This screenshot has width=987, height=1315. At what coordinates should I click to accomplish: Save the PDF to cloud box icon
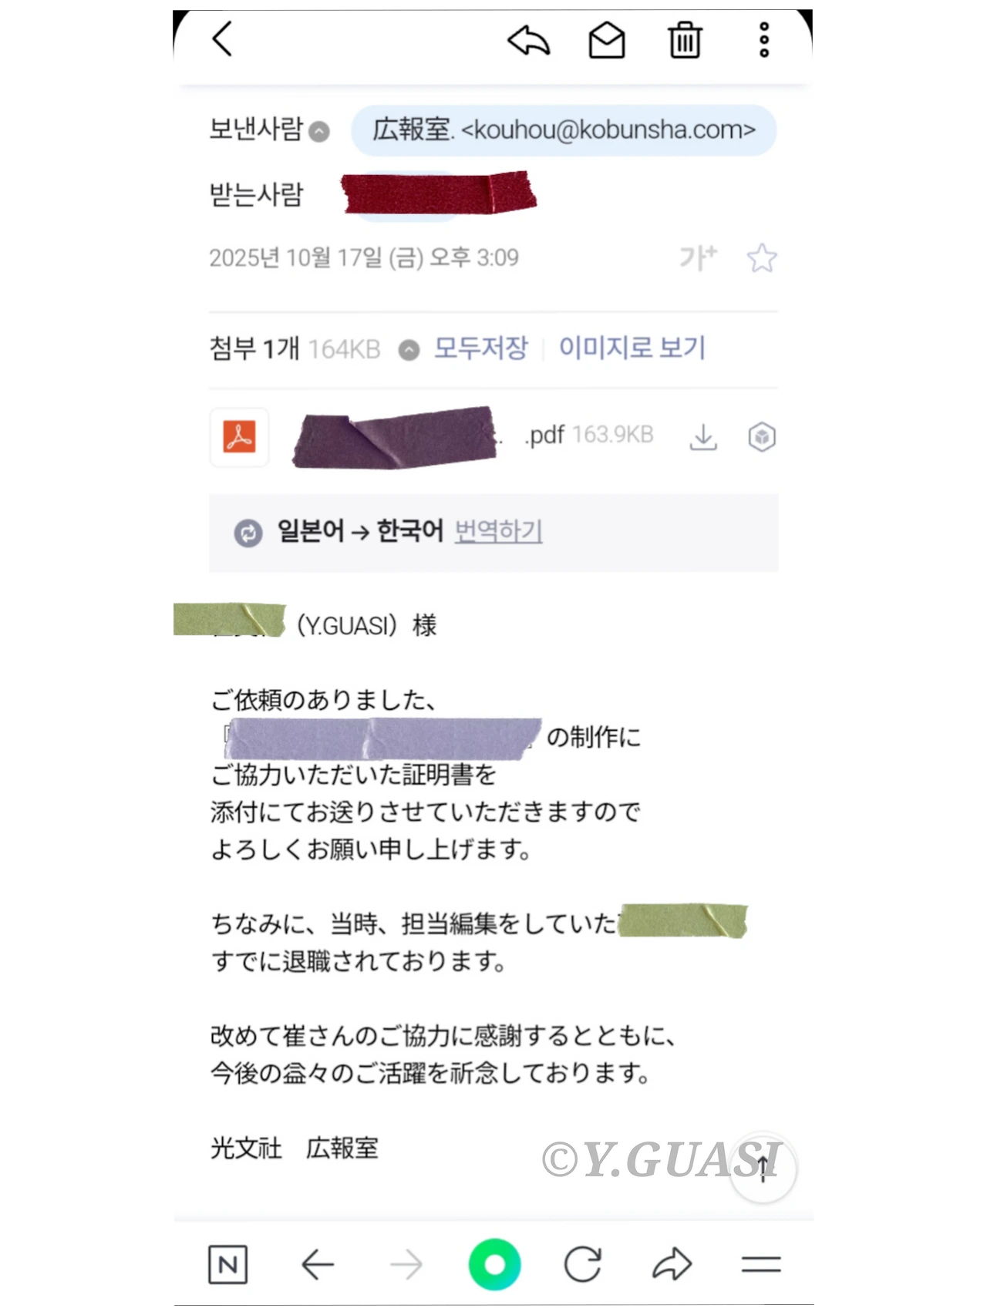(x=762, y=437)
